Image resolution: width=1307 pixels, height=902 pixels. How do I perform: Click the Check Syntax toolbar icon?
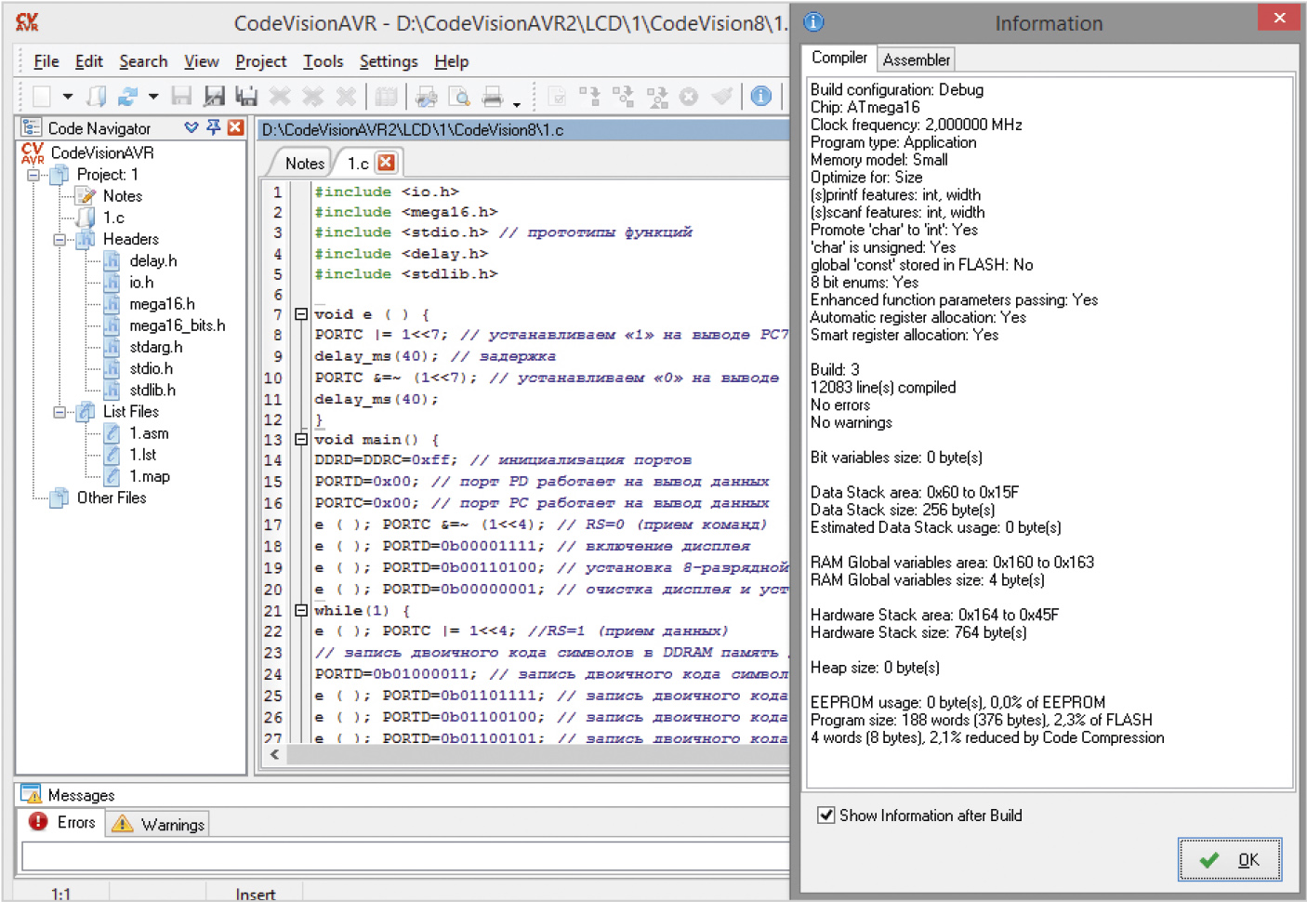[x=558, y=96]
